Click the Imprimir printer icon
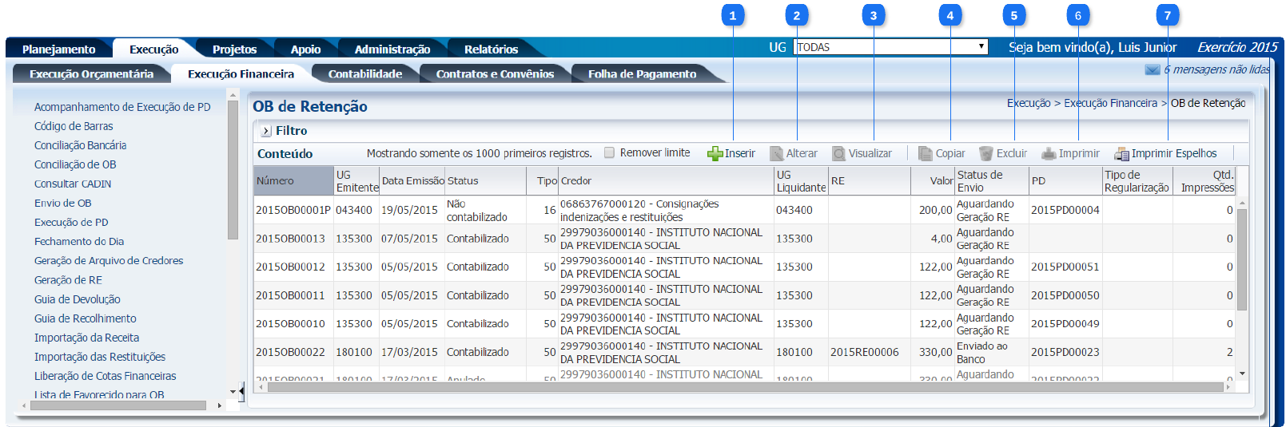Viewport: 1286px width, 427px height. pyautogui.click(x=1049, y=154)
